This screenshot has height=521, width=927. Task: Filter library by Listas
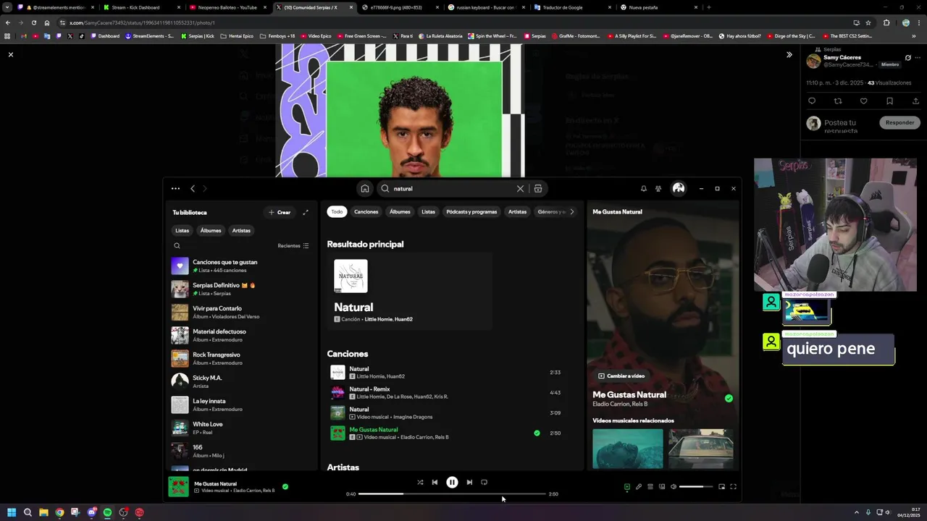click(182, 230)
